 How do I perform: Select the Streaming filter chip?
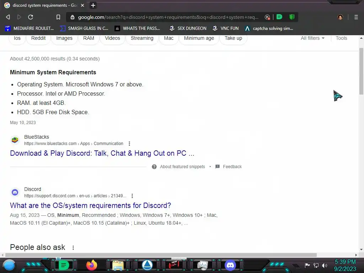point(142,38)
